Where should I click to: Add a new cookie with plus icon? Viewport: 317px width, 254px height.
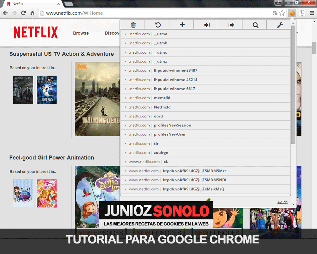tap(182, 25)
